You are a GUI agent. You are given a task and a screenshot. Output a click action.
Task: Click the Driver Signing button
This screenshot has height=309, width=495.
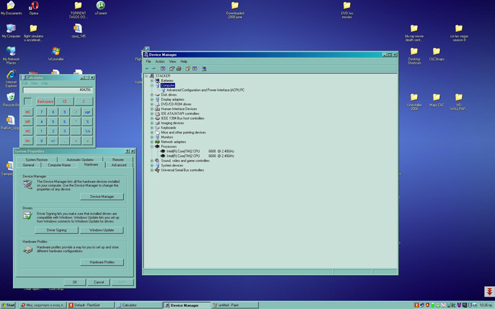click(x=56, y=230)
